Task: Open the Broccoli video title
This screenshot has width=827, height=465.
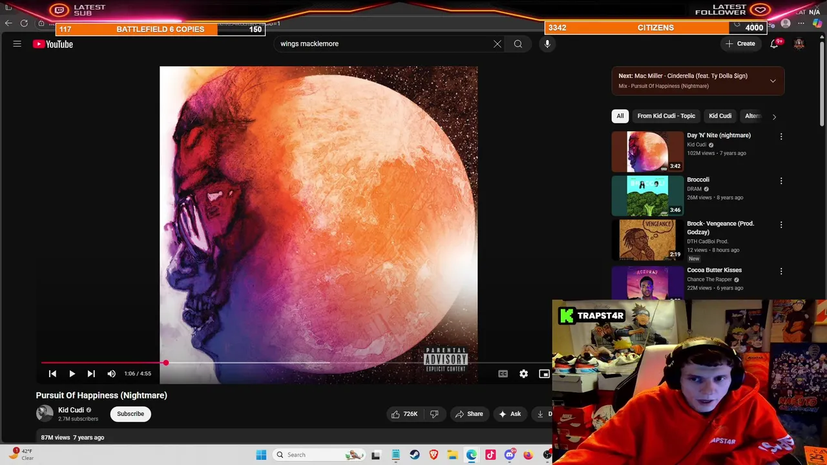Action: point(698,180)
